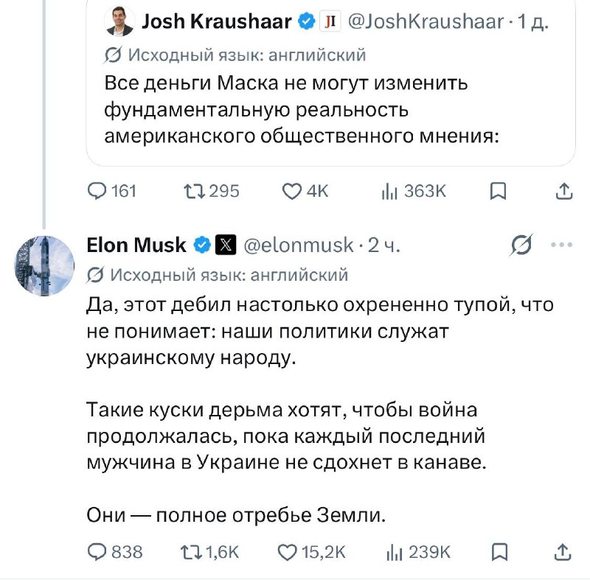Like Elon Musk's post with 15,2K likes
The image size is (590, 580).
tap(311, 552)
